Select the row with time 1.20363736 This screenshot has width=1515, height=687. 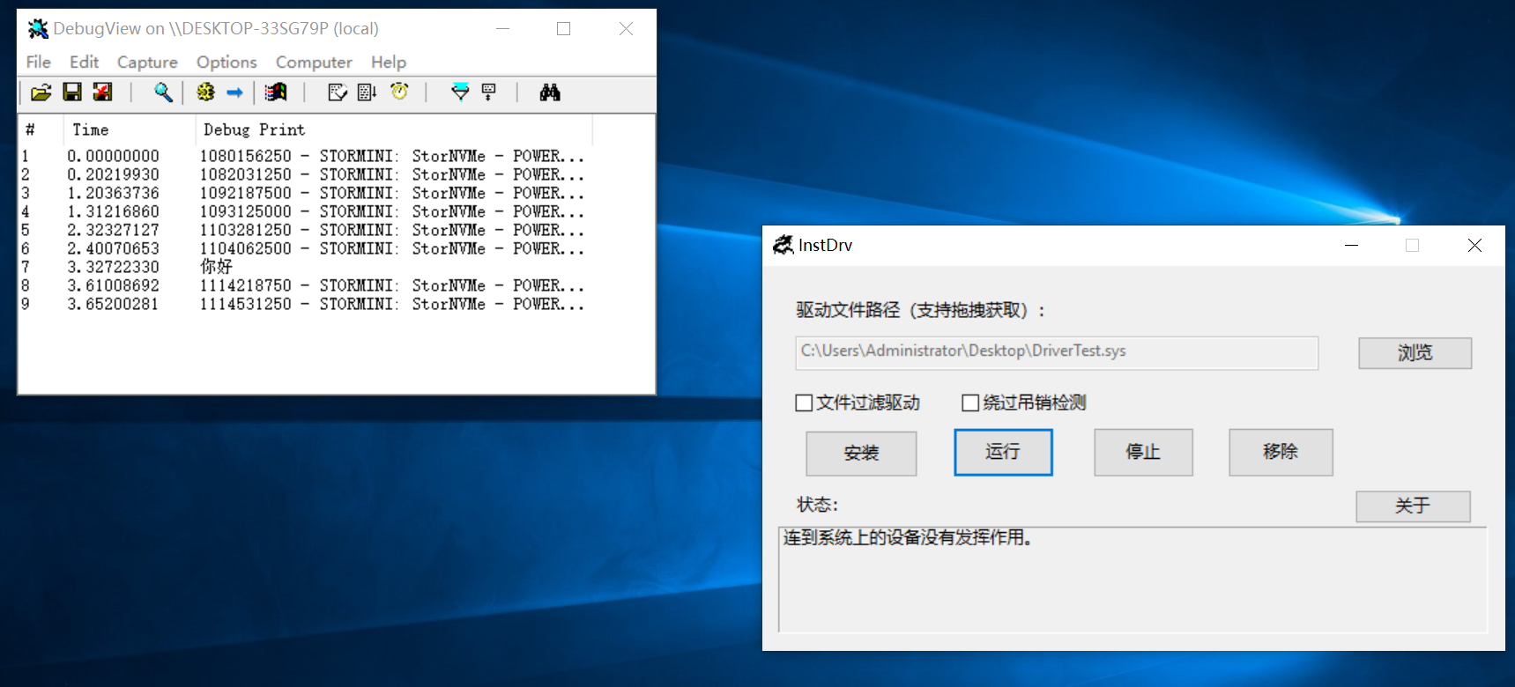pyautogui.click(x=303, y=193)
